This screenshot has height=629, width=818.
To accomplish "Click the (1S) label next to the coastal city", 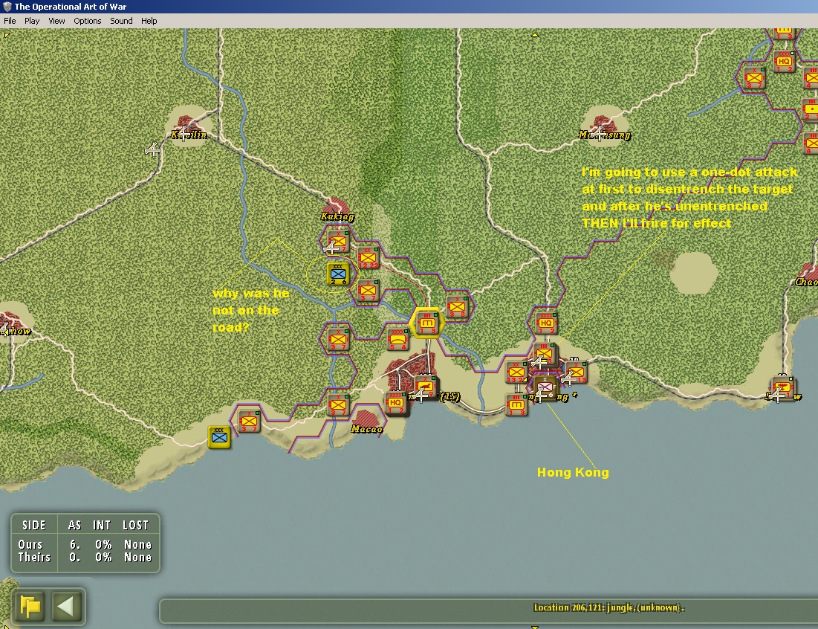I will coord(449,397).
